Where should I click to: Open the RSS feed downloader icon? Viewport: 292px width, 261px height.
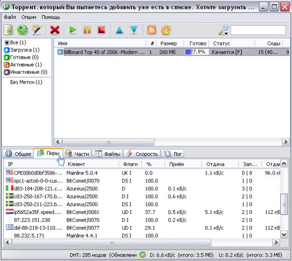tap(152, 30)
